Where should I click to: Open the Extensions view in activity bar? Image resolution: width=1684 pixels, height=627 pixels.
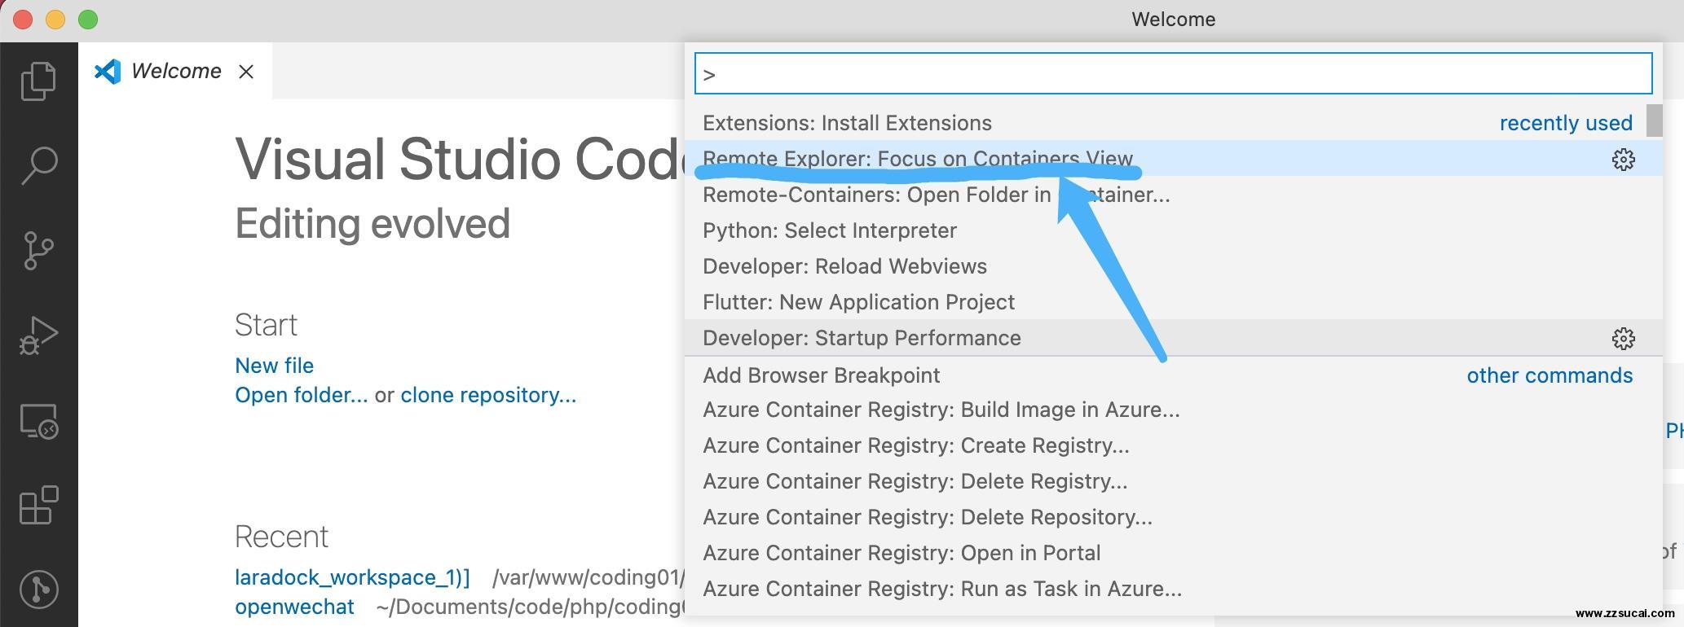[38, 505]
